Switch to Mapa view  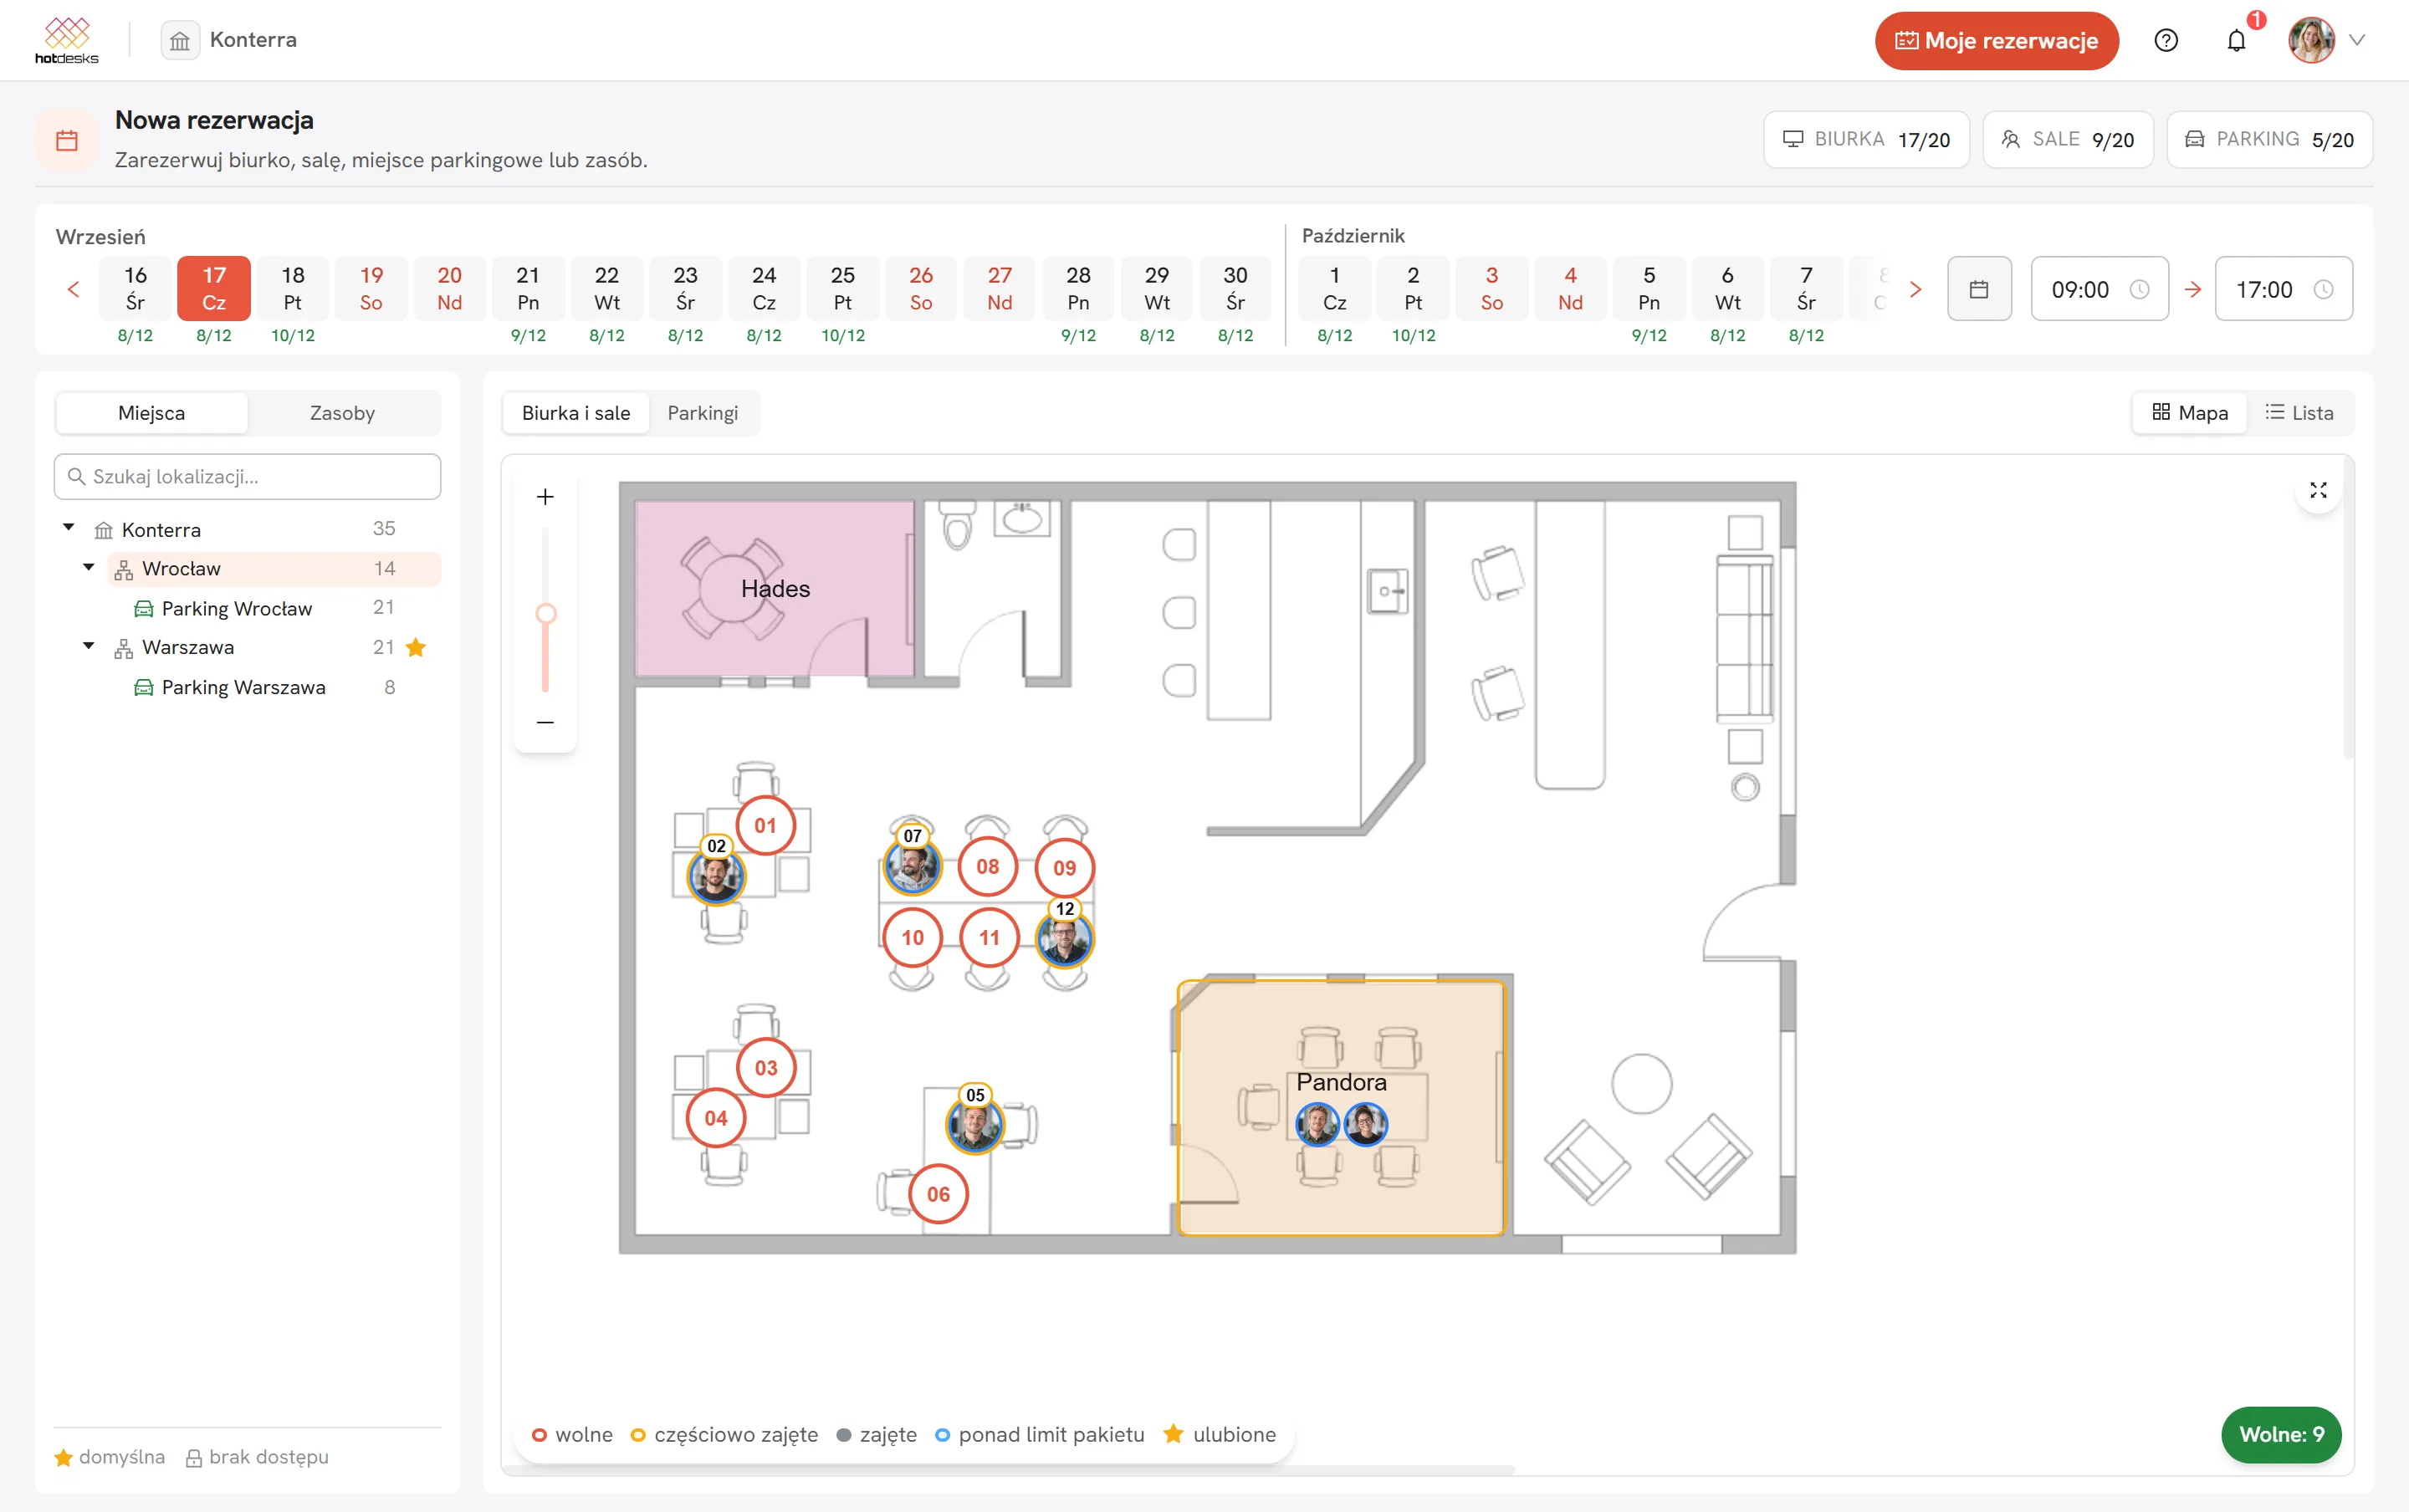[2189, 413]
